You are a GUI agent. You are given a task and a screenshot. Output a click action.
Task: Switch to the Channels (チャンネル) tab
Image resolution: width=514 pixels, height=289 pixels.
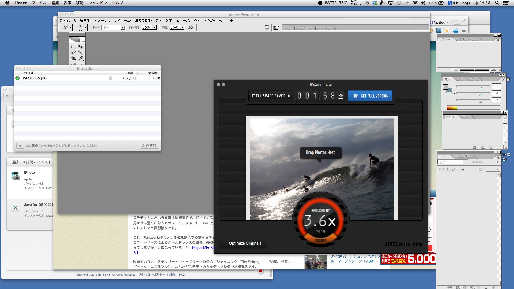click(x=459, y=157)
